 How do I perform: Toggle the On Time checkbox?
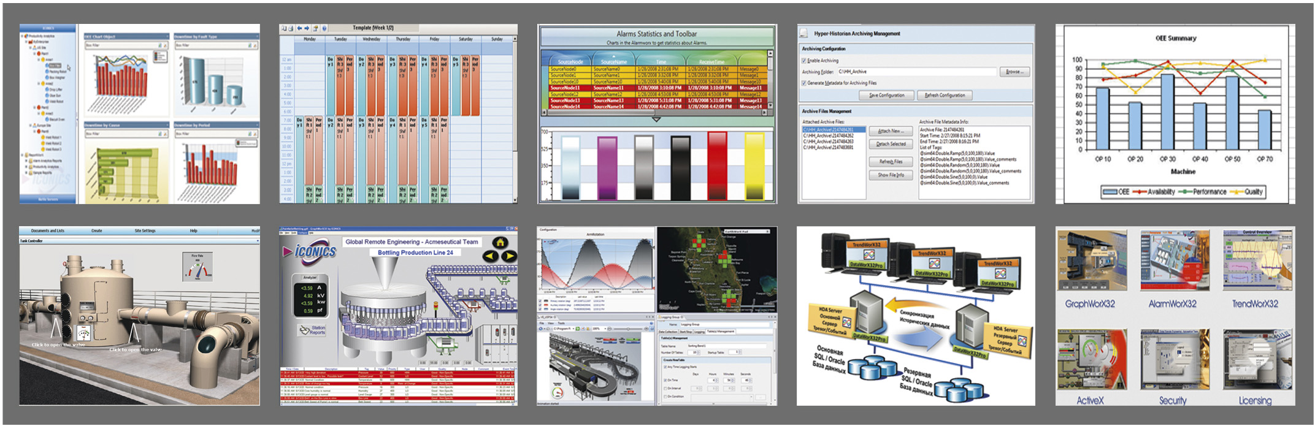[x=666, y=380]
